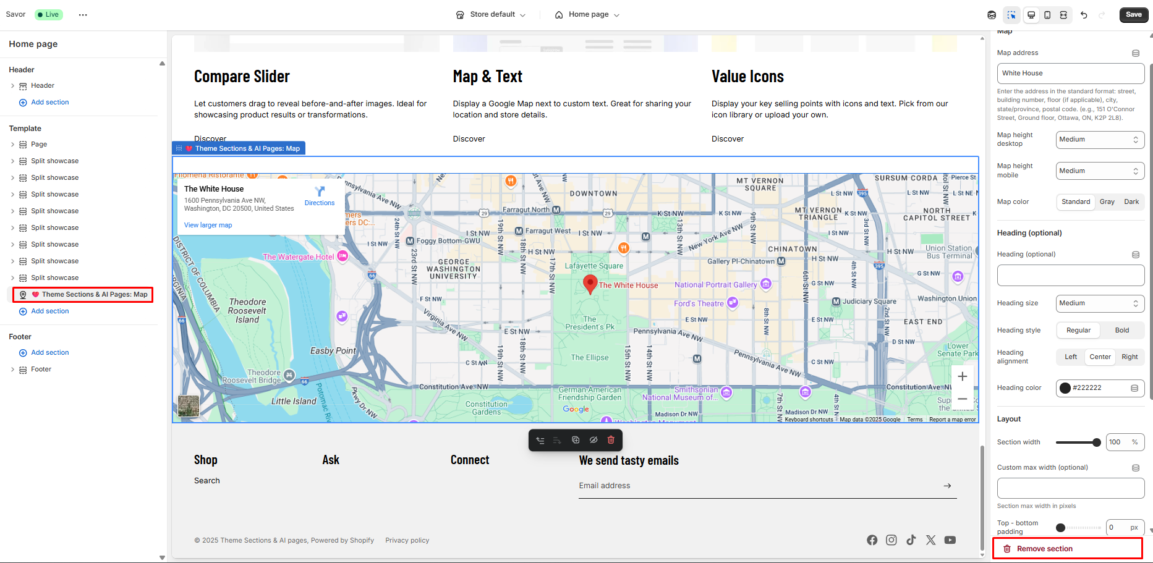The height and width of the screenshot is (563, 1153).
Task: Select the Page template item
Action: 39,145
